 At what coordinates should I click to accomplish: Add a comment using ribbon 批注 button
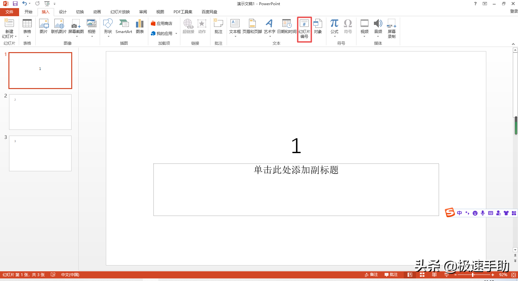point(219,26)
